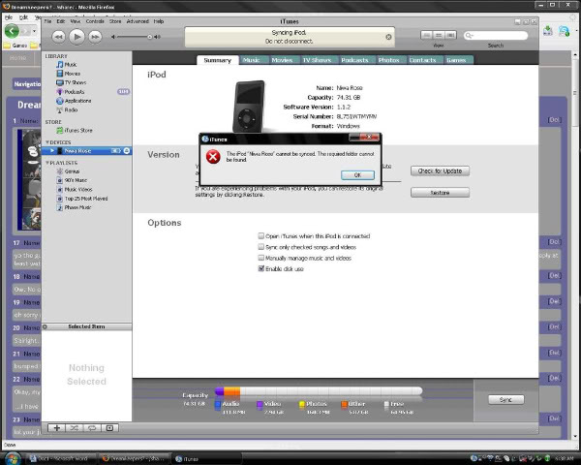Switch to the Music tab

[x=251, y=60]
